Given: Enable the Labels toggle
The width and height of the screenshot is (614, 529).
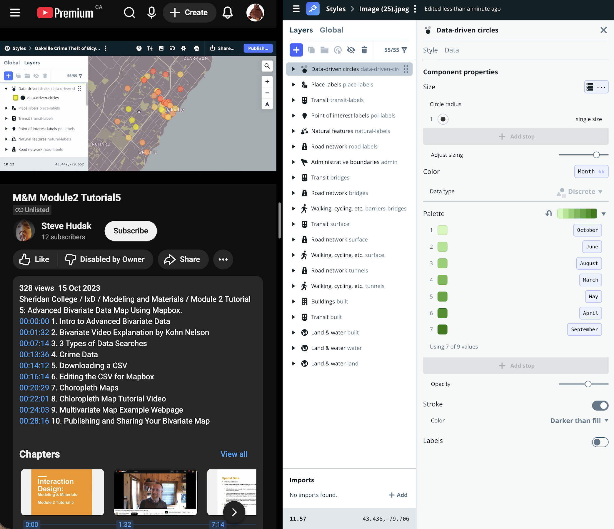Looking at the screenshot, I should click(600, 442).
